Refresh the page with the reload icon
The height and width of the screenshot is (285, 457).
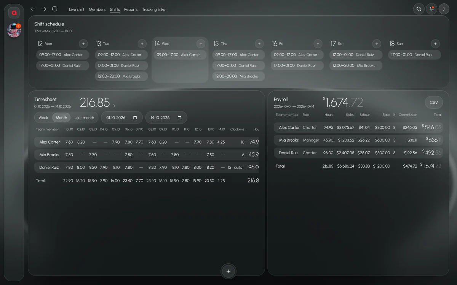54,9
